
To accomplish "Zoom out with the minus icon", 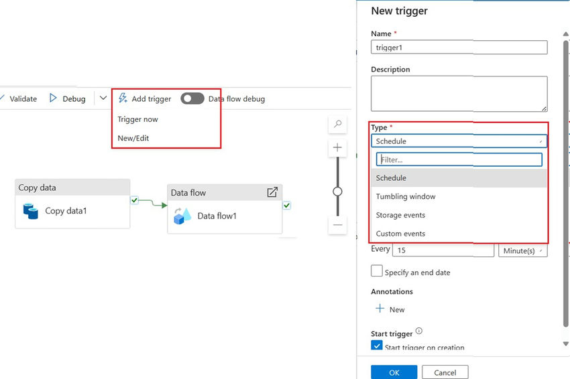I will pyautogui.click(x=338, y=225).
